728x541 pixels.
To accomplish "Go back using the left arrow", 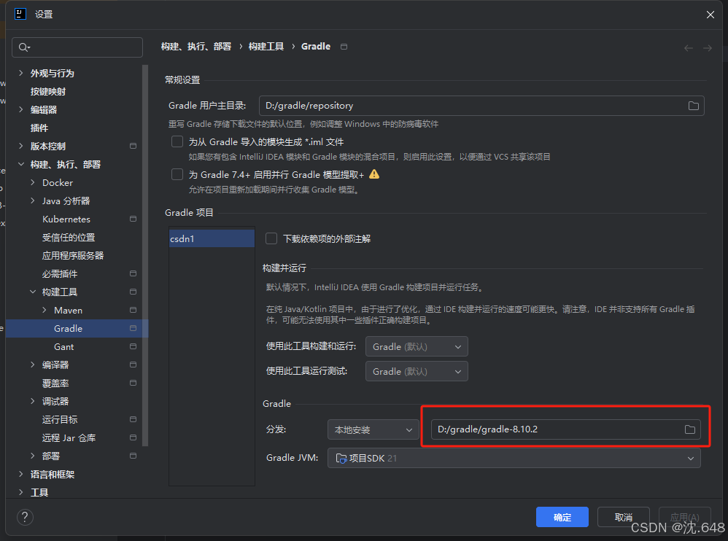I will click(689, 48).
